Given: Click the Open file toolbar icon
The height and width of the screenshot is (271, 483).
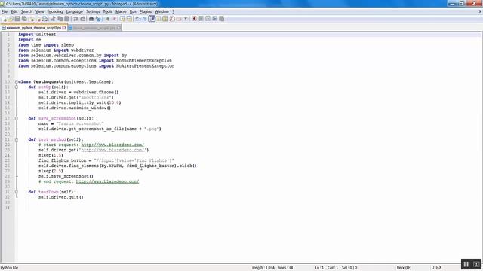Looking at the screenshot, I should (11, 19).
